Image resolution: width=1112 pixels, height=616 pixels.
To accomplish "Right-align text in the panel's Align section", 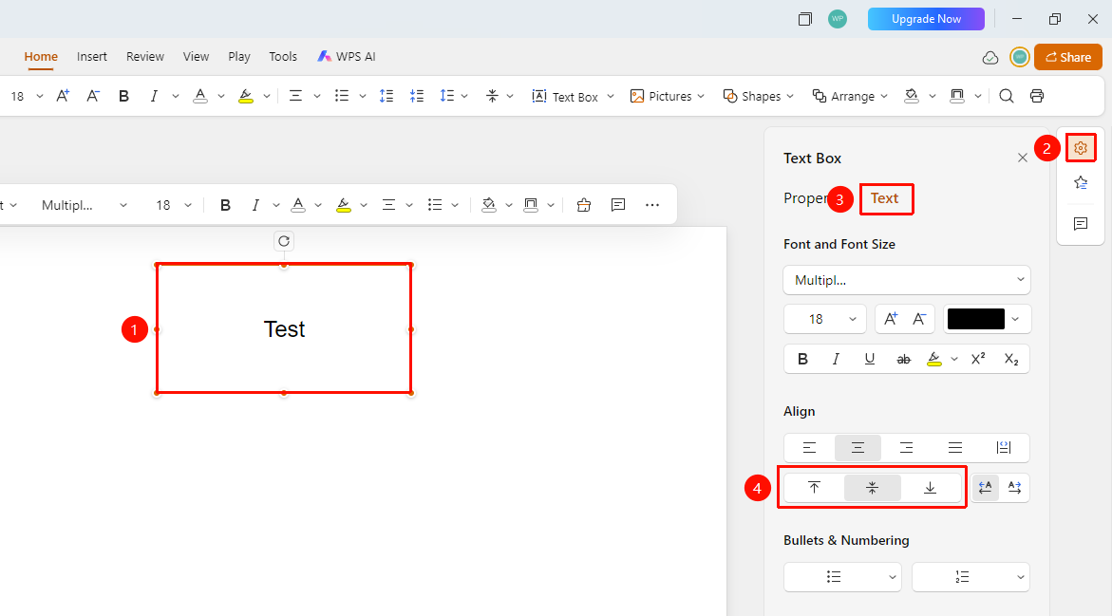I will point(906,448).
